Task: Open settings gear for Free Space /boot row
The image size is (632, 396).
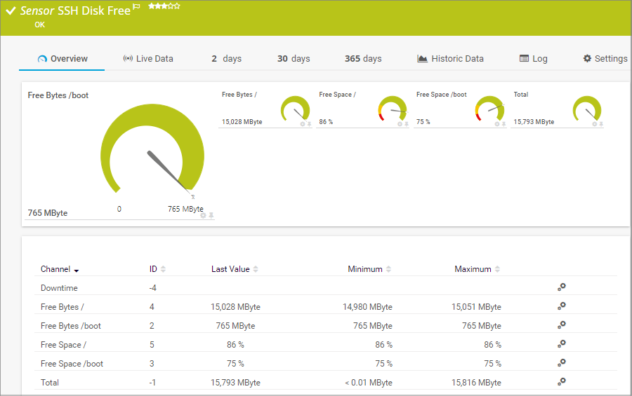Action: point(561,363)
